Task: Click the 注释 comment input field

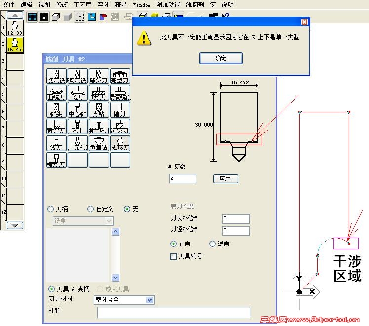Action: [x=174, y=312]
